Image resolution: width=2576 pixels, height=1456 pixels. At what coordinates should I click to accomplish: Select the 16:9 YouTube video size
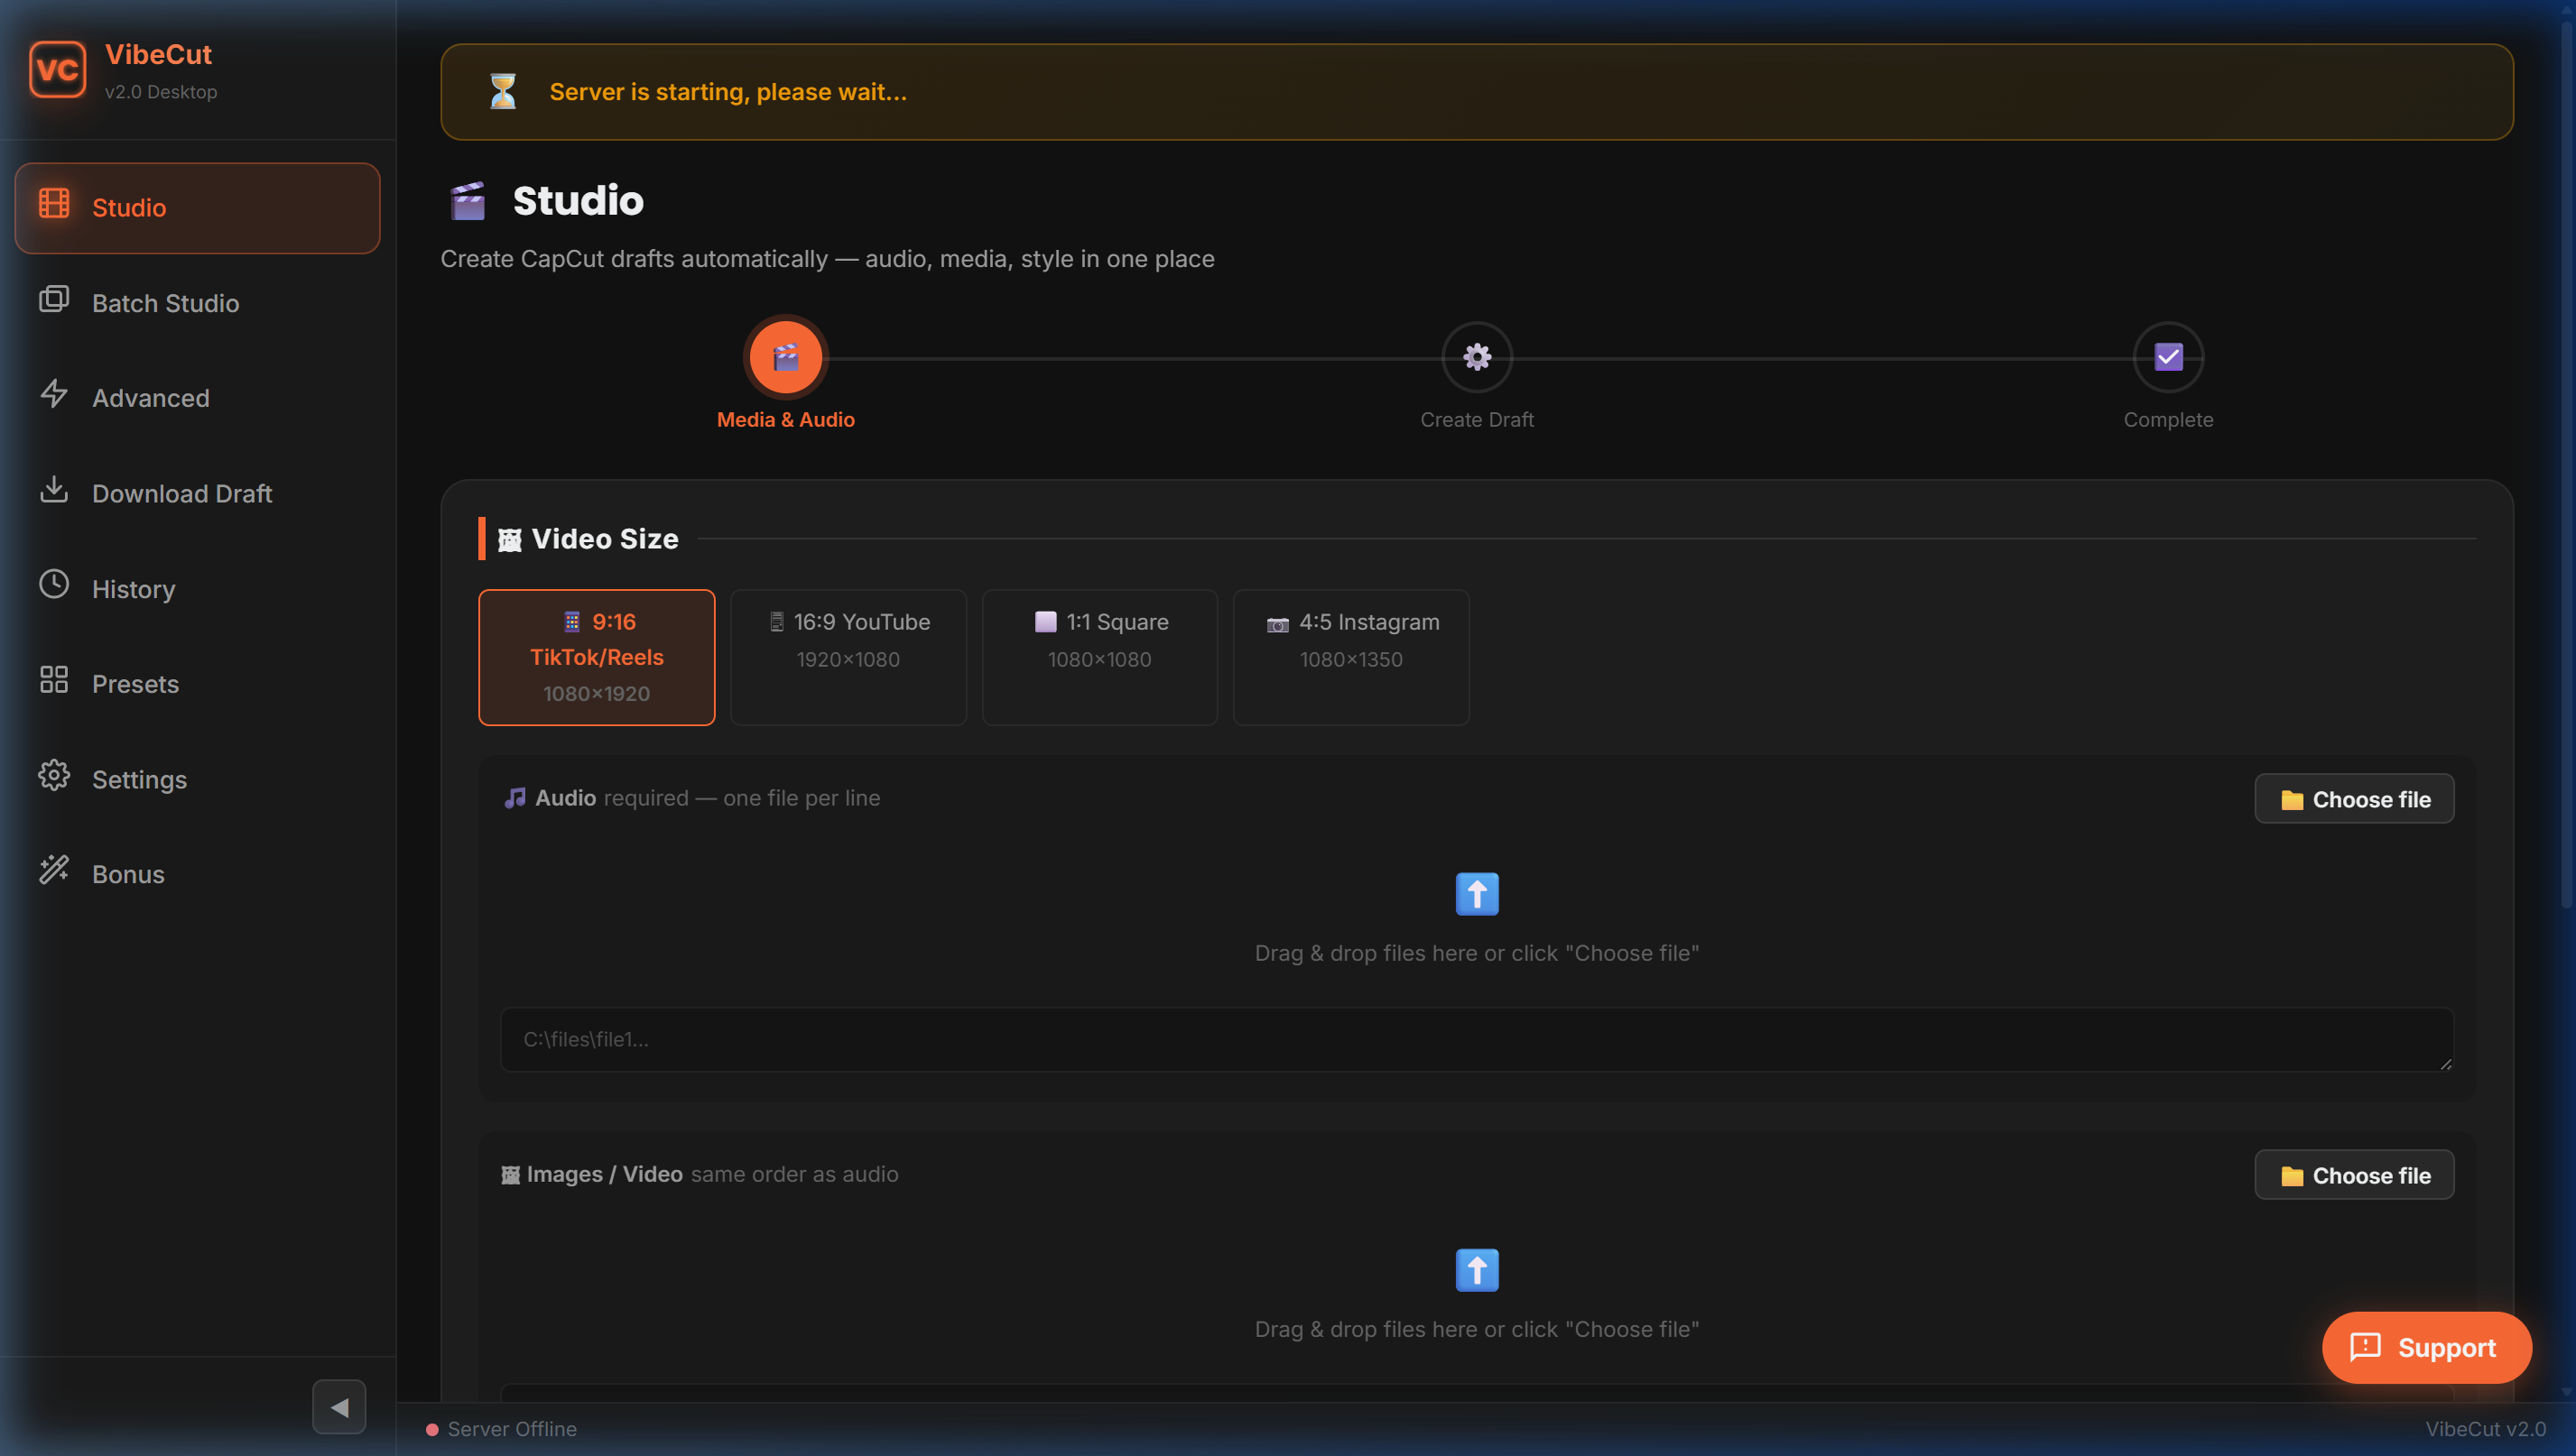(x=848, y=657)
